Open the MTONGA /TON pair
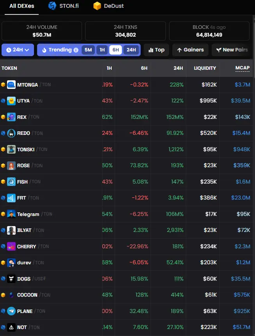Image resolution: width=255 pixels, height=336 pixels. (x=34, y=85)
